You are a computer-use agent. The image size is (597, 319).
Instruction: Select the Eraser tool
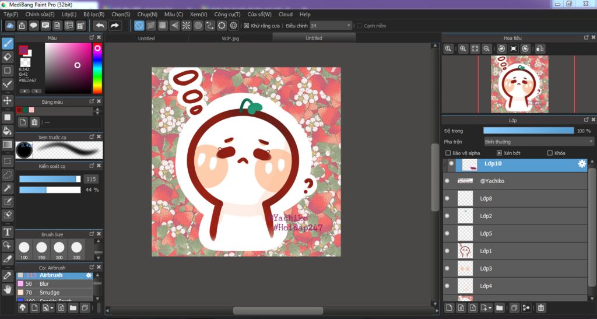[x=7, y=57]
